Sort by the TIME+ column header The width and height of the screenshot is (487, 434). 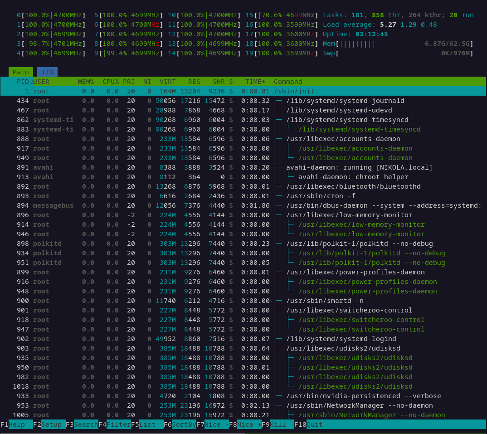pyautogui.click(x=255, y=82)
